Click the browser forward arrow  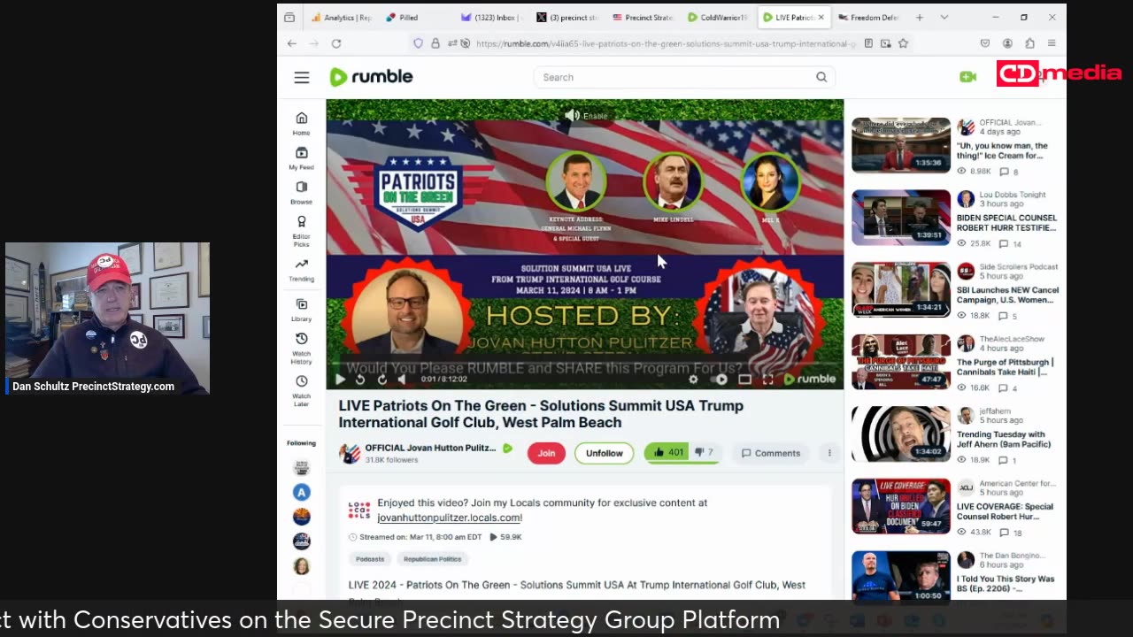314,43
